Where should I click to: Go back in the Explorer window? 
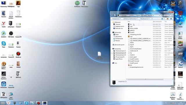(112, 15)
